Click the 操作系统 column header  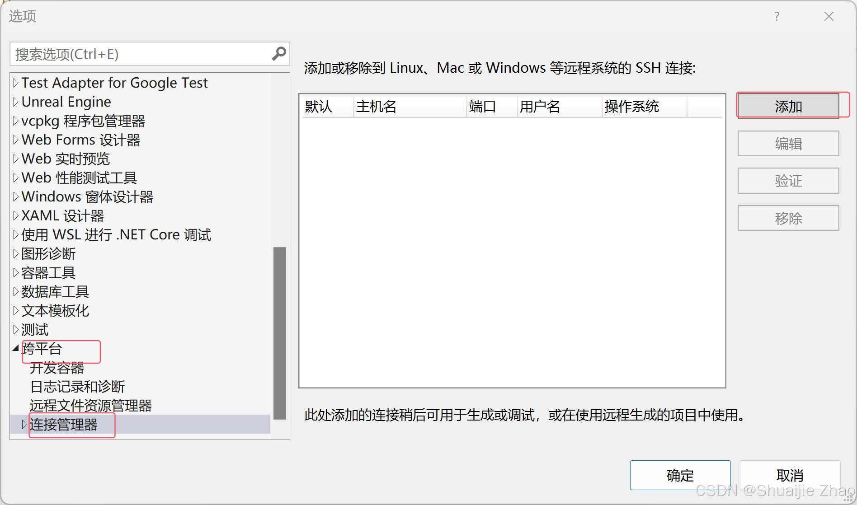[x=645, y=107]
